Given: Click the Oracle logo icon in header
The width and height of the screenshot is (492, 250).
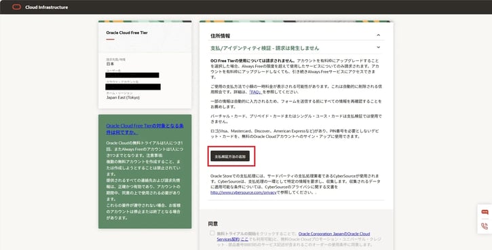Looking at the screenshot, I should click(17, 7).
